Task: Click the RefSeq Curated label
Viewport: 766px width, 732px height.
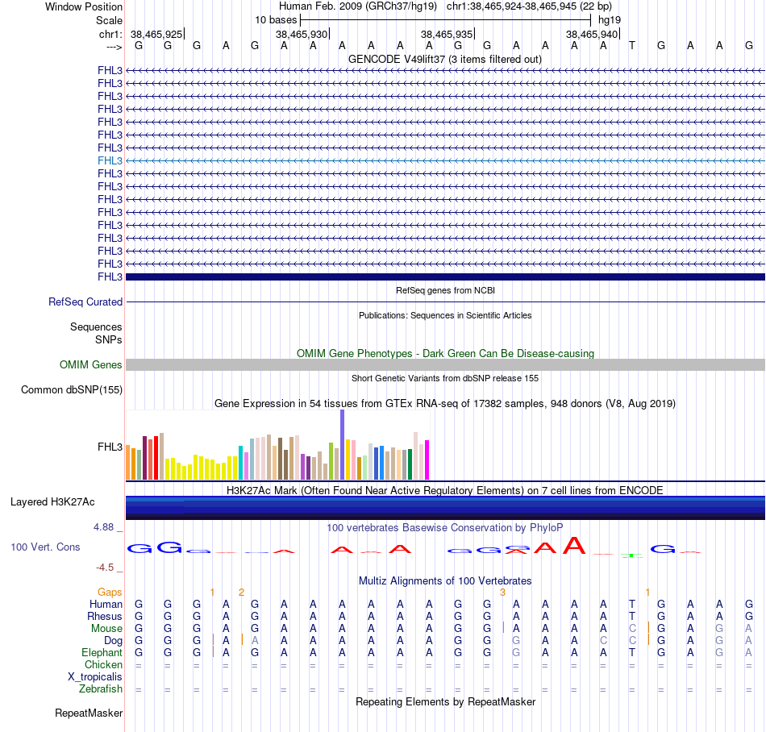Action: pos(85,302)
